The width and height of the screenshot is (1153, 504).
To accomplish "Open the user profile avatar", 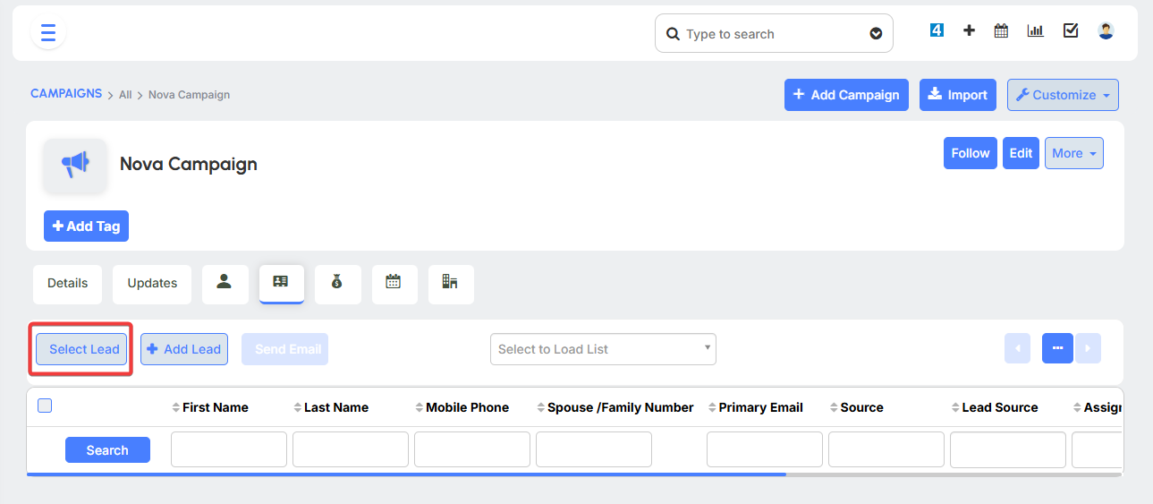I will (1106, 30).
